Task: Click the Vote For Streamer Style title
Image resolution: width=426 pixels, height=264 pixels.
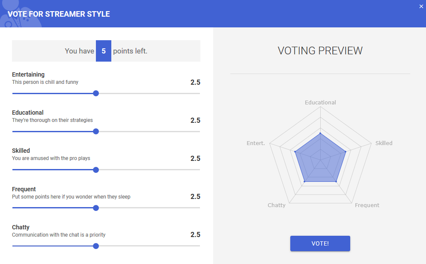Action: coord(59,14)
